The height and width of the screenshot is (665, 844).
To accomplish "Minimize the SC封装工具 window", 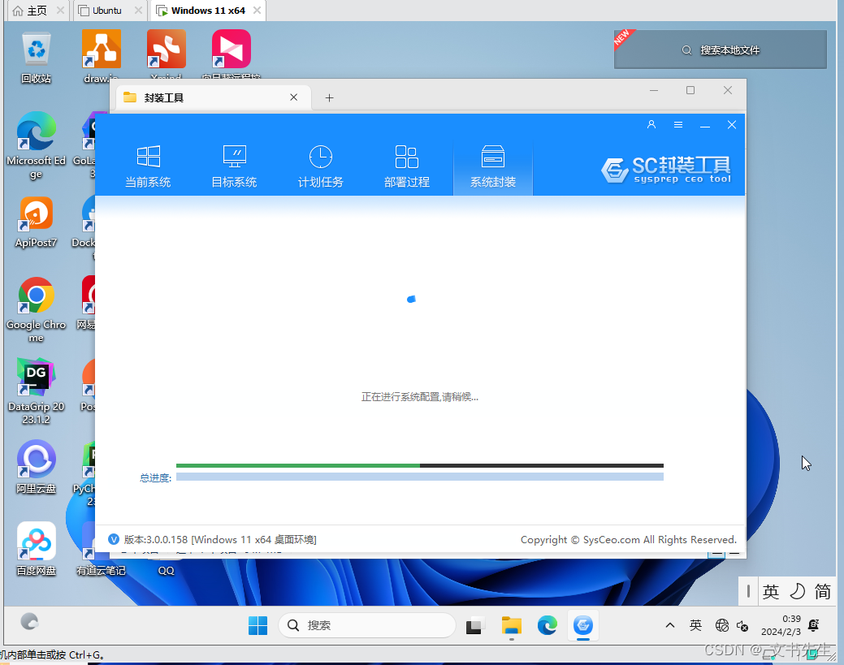I will coord(705,125).
